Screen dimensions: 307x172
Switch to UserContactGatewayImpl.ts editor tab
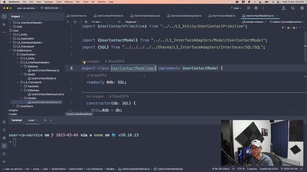tap(184, 16)
